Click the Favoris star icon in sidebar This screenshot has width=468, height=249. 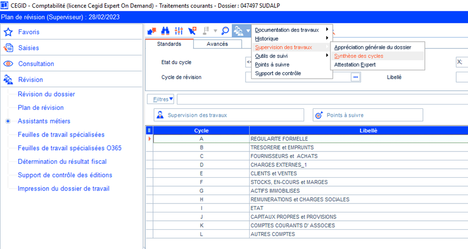8,32
